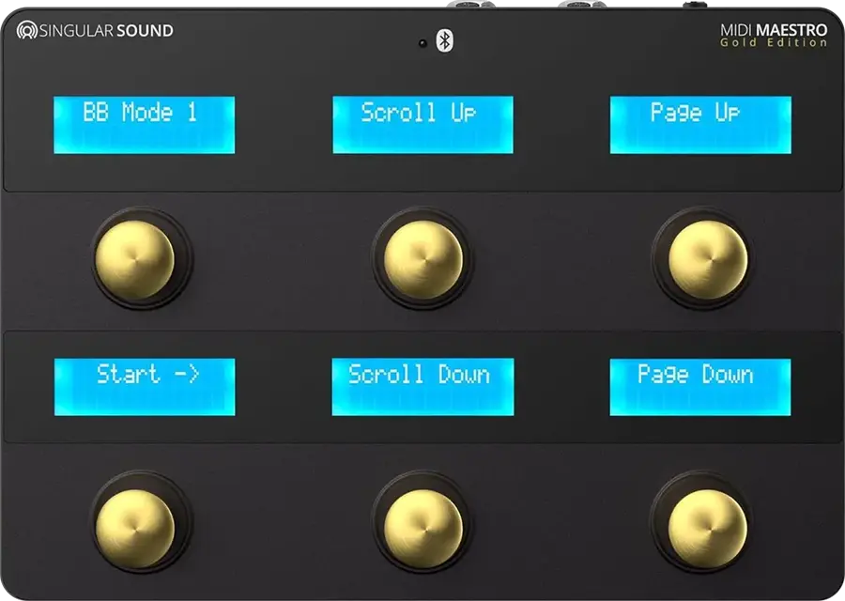The height and width of the screenshot is (601, 845).
Task: Tap the gold footswitch below Scroll Up
Action: [423, 260]
